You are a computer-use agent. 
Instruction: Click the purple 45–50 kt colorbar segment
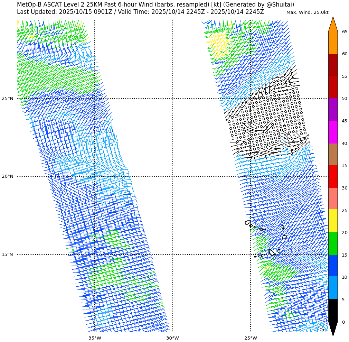[333, 110]
